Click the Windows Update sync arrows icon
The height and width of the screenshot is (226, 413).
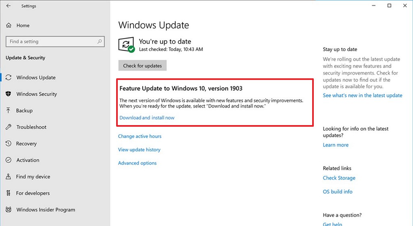pos(8,77)
